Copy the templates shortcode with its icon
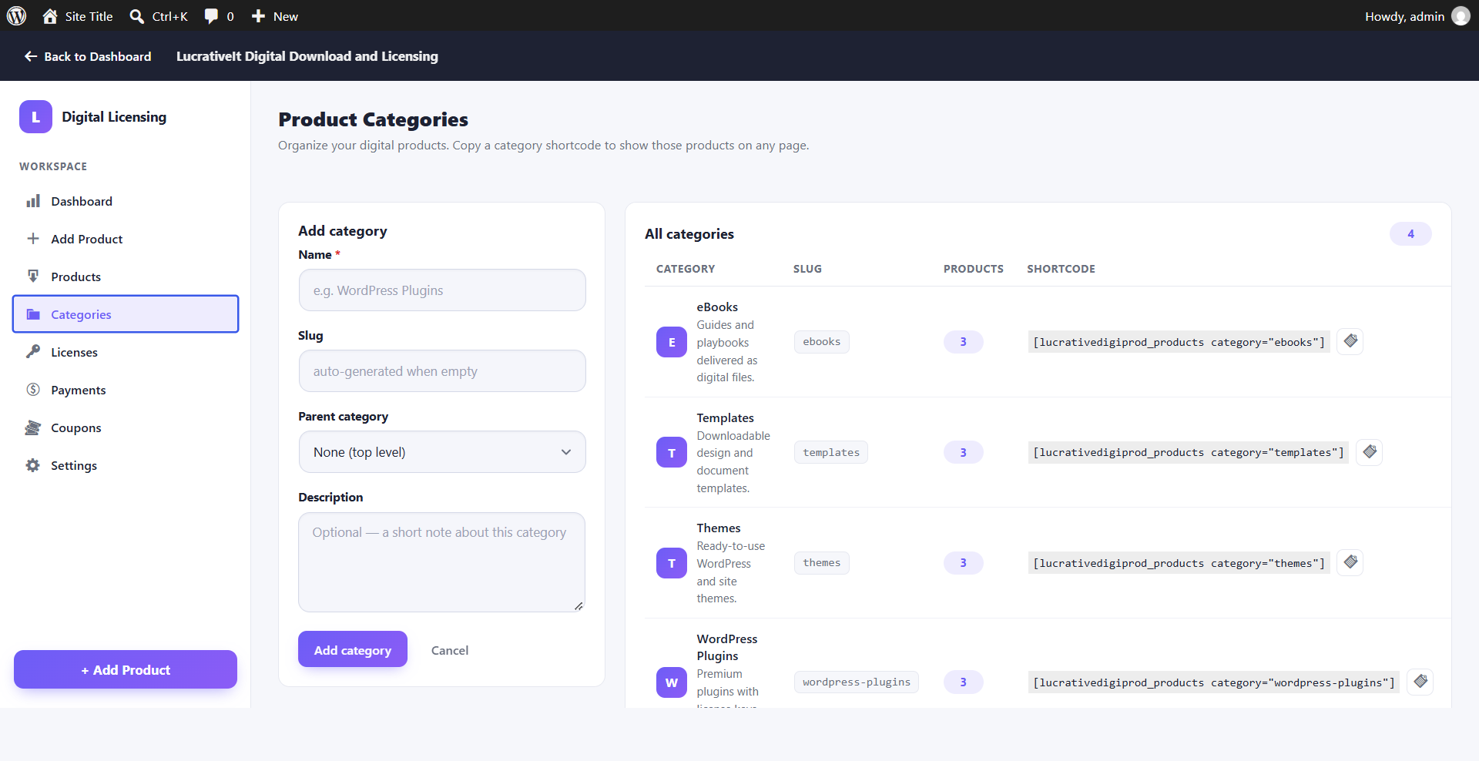Viewport: 1479px width, 761px height. pyautogui.click(x=1370, y=452)
